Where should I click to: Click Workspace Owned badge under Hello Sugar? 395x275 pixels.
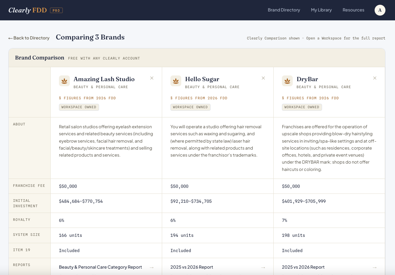tap(190, 107)
